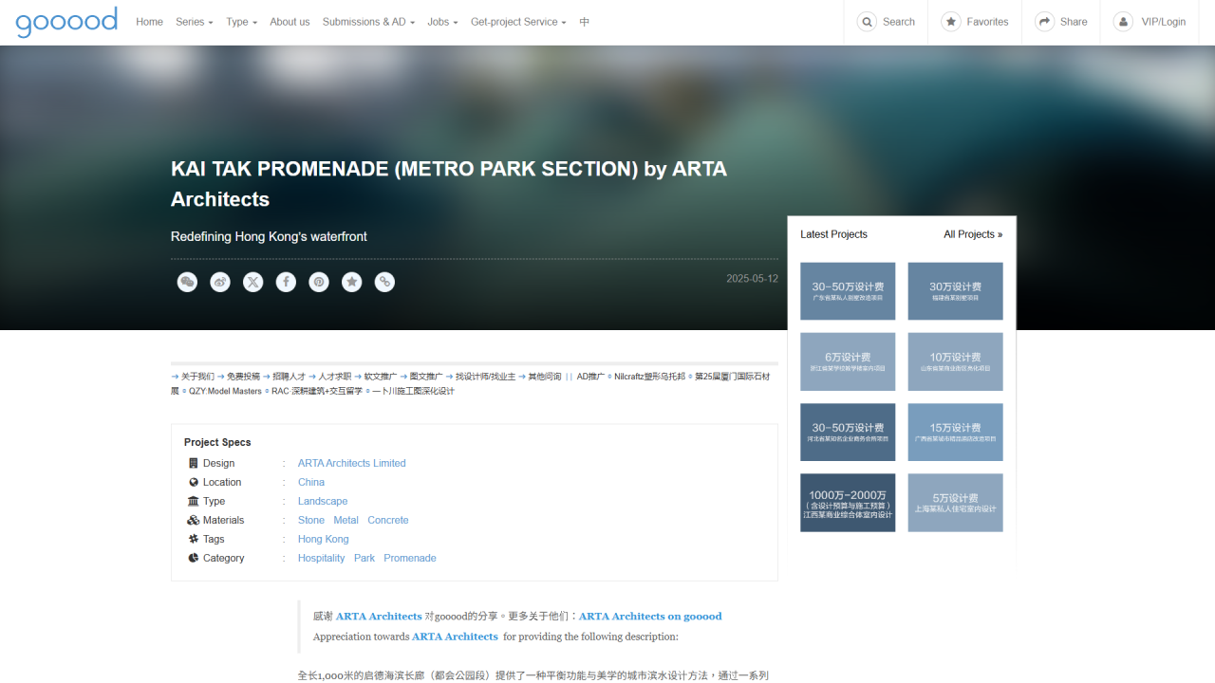
Task: Open ARTA Architects Limited design link
Action: (351, 463)
